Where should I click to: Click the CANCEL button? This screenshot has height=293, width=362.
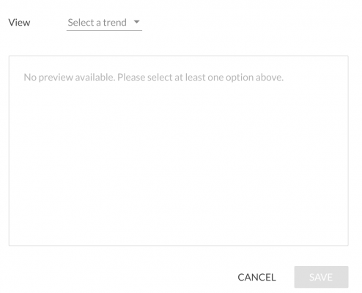(x=256, y=277)
